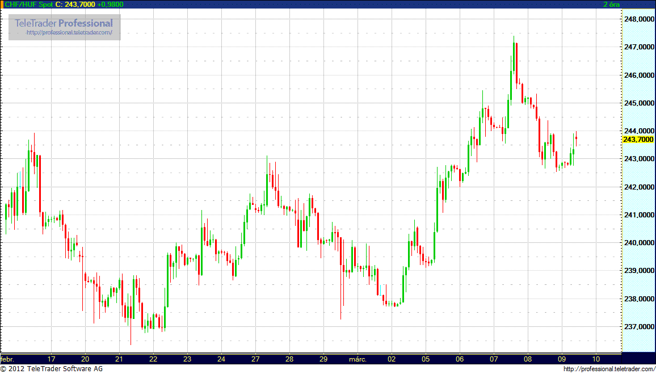Click the yellow 243,7000 current price marker
656x374 pixels.
[x=638, y=140]
